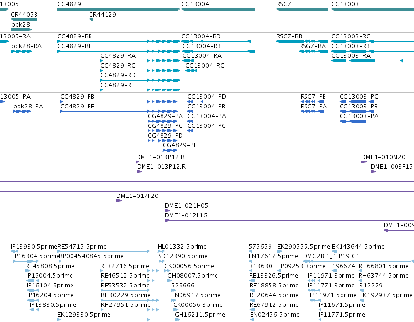
Task: Click BAC clone DME1-010M20 label
Action: click(x=383, y=157)
